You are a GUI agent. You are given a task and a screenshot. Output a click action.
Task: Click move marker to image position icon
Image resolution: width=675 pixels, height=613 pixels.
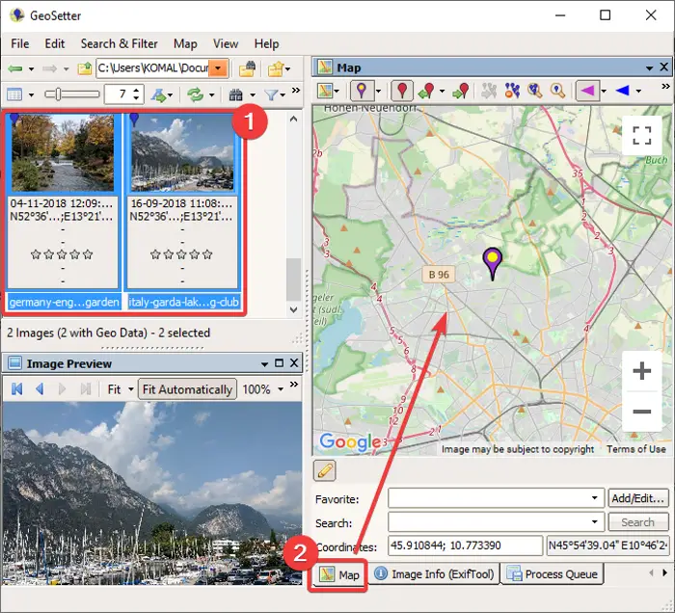click(461, 91)
